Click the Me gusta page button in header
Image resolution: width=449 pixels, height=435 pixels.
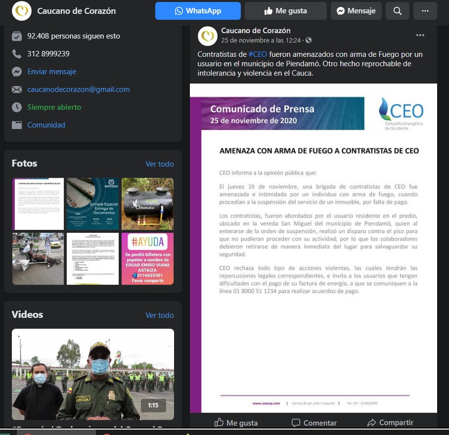coord(285,11)
